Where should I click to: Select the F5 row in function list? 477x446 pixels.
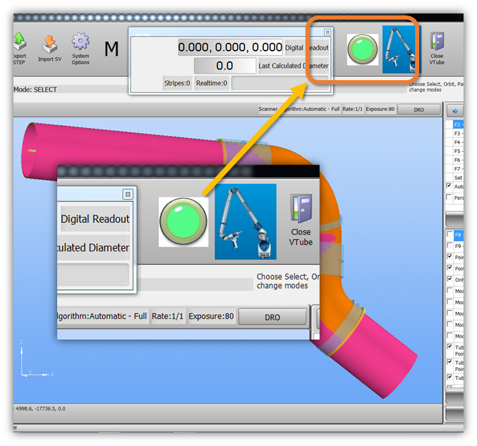point(461,151)
